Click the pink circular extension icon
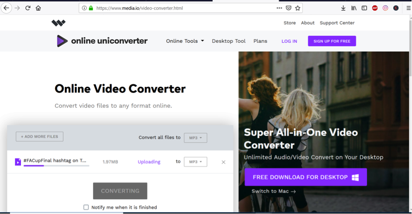This screenshot has width=412, height=214. pos(385,8)
